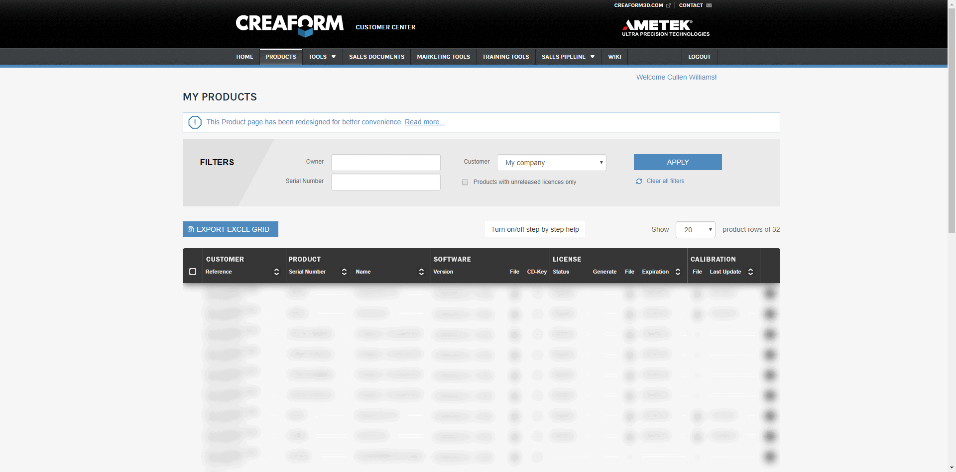Expand the TOOLS menu
Screen dimensions: 956x472
pos(322,57)
